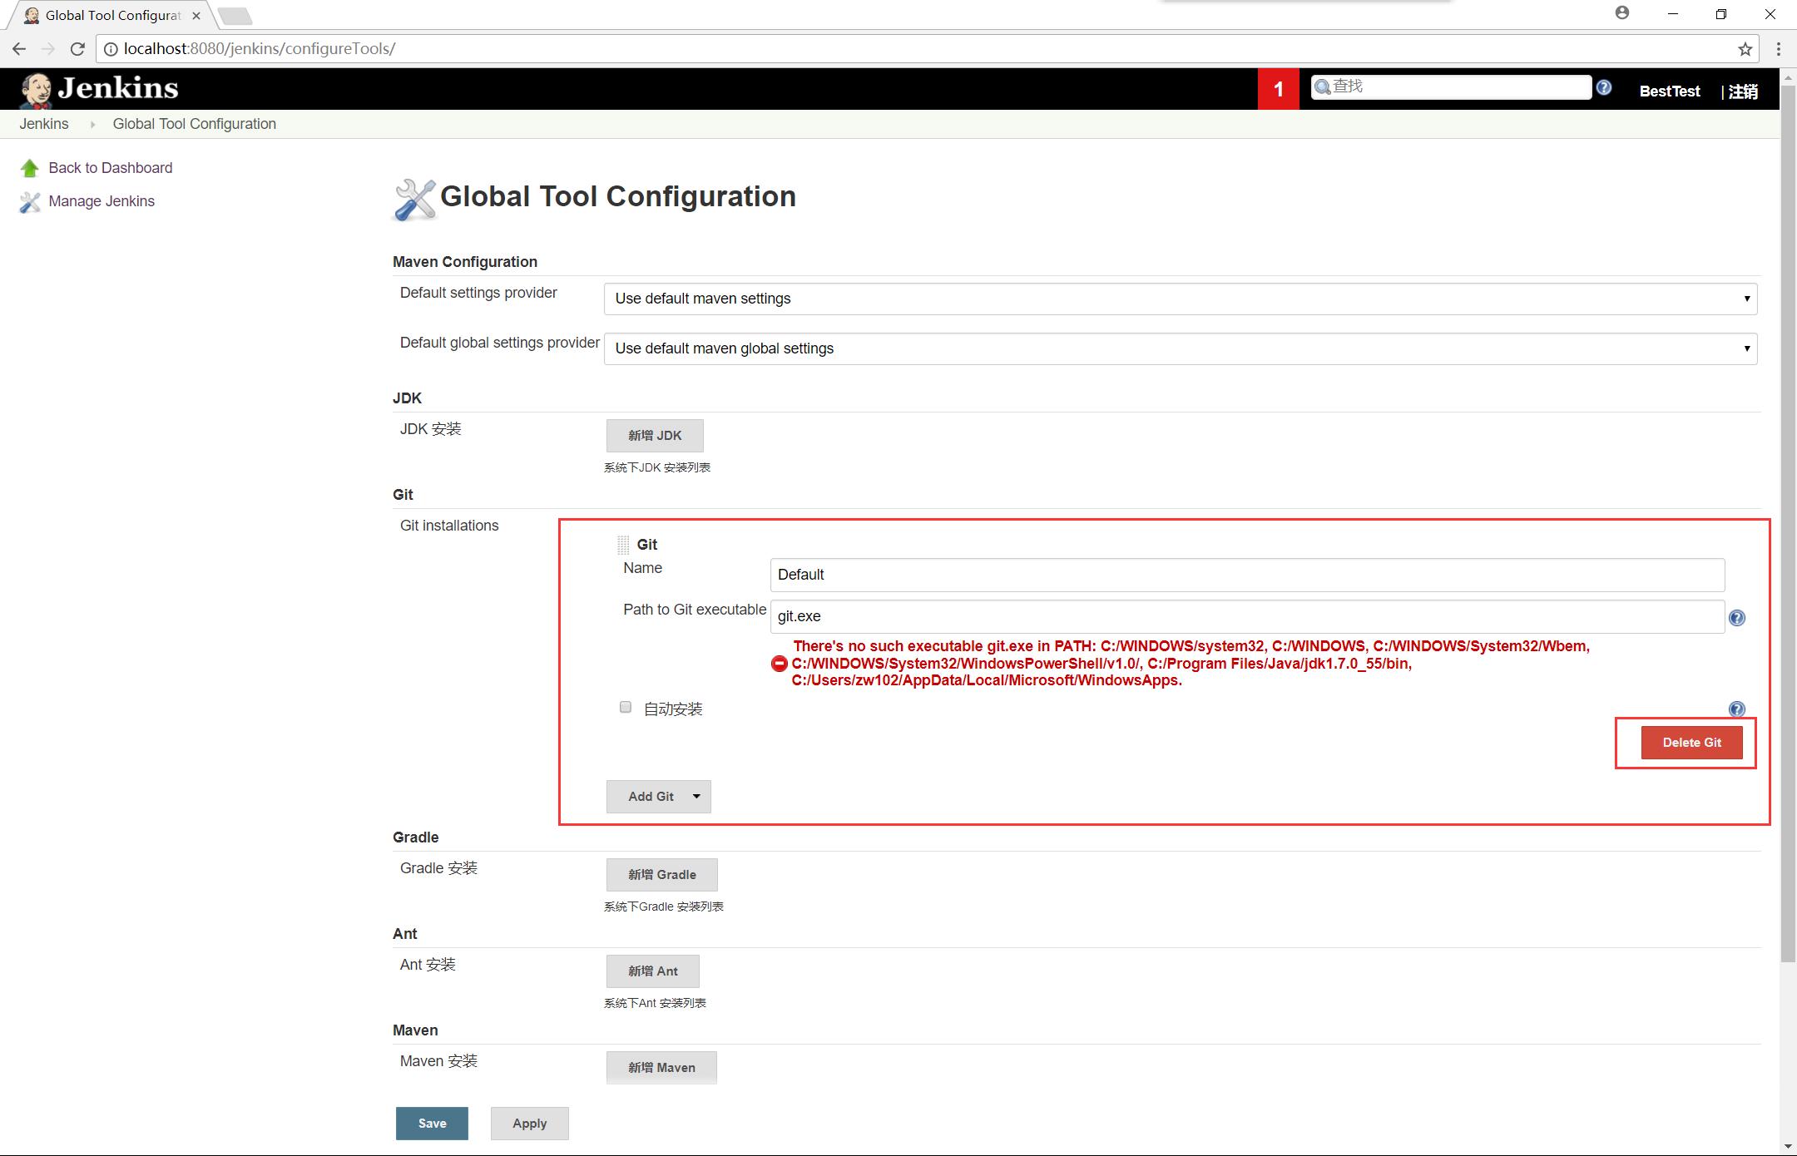
Task: Click the 注销 logout link
Action: coord(1743,91)
